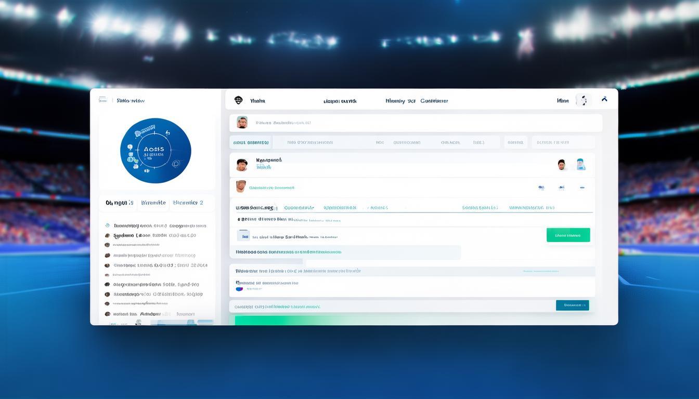Screen dimensions: 699x399
Task: Click the green action button
Action: (568, 235)
